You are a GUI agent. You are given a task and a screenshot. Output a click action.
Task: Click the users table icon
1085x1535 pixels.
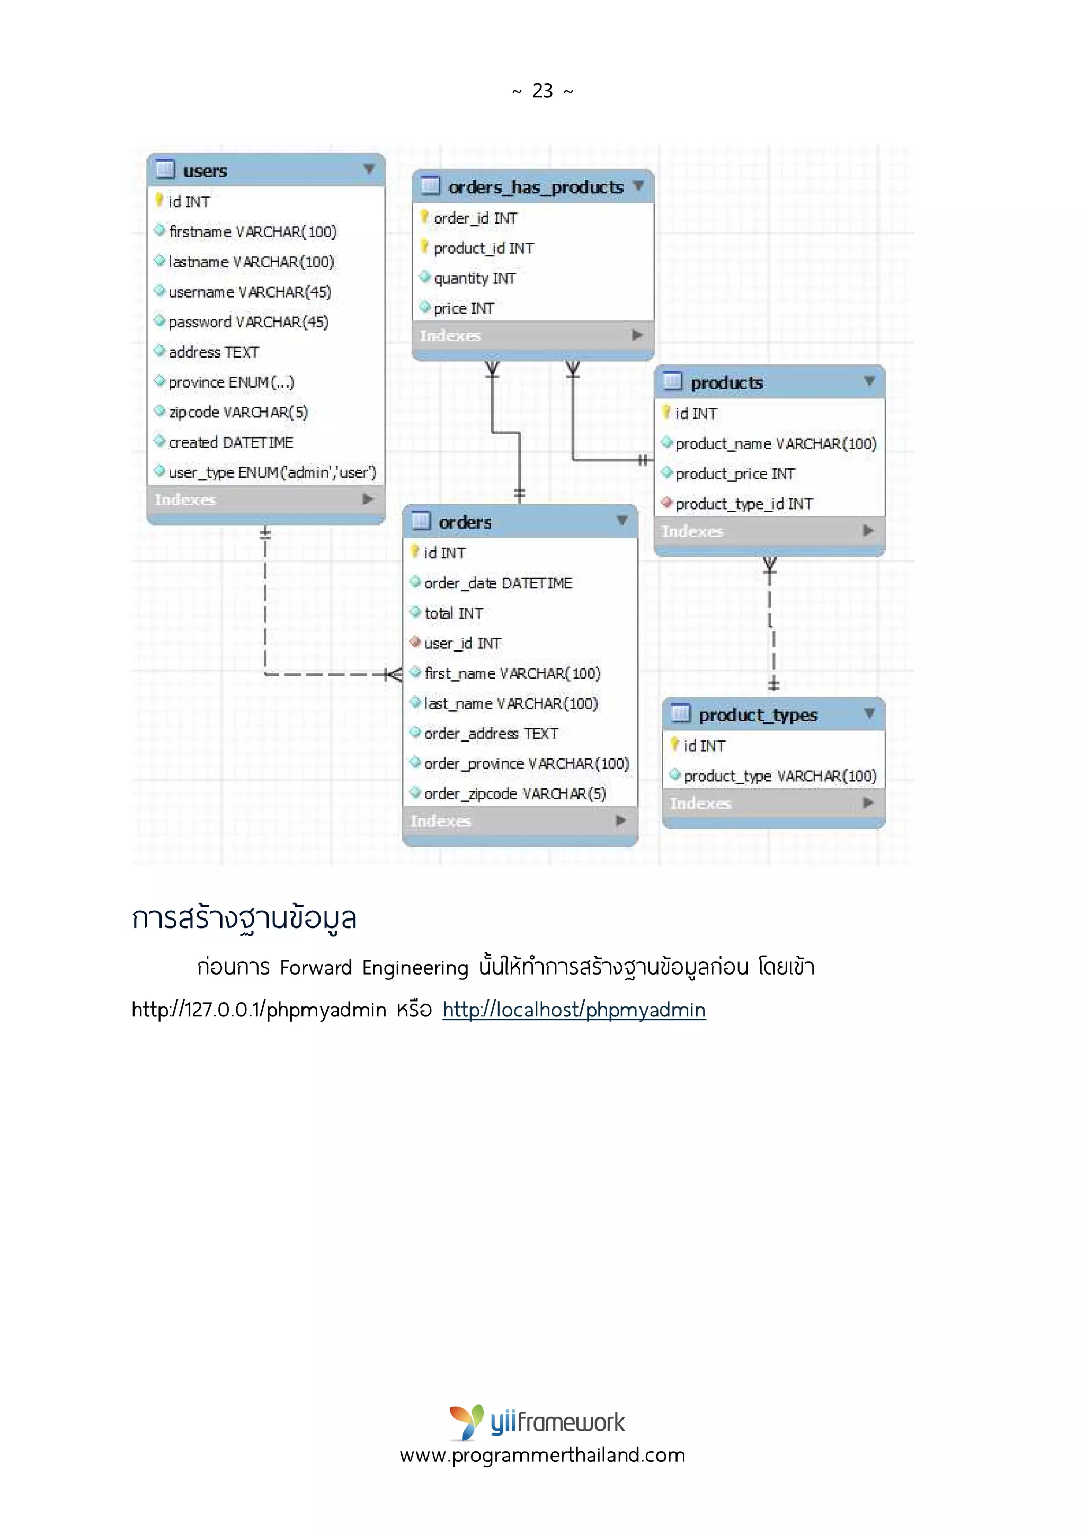point(164,170)
